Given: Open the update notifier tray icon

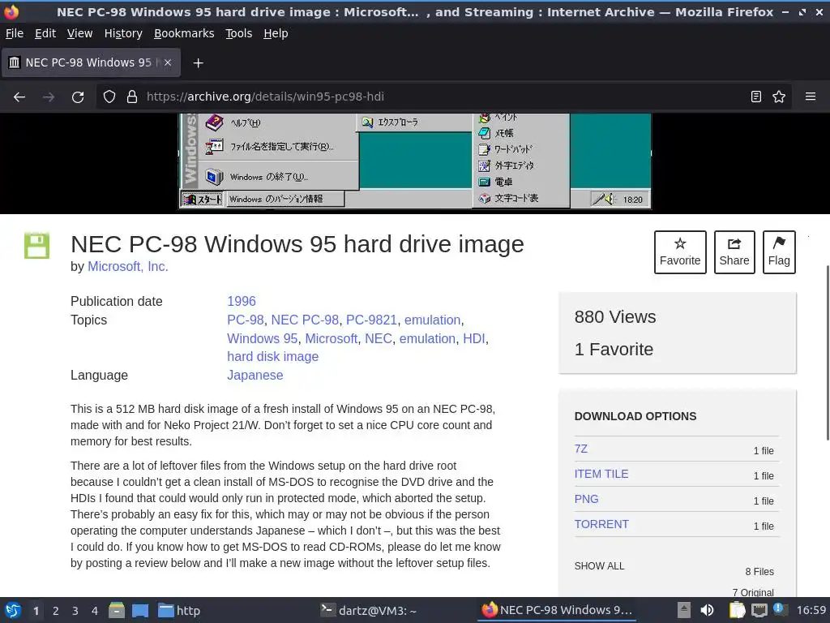Looking at the screenshot, I should pos(779,609).
